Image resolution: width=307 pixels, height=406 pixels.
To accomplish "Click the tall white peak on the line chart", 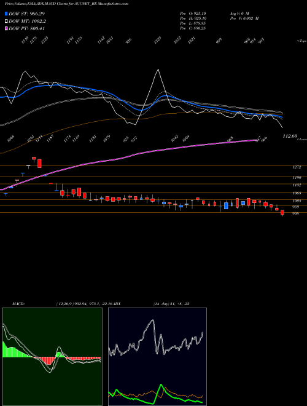I will pos(158,70).
